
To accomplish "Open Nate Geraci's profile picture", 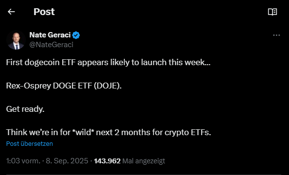I will click(x=16, y=40).
